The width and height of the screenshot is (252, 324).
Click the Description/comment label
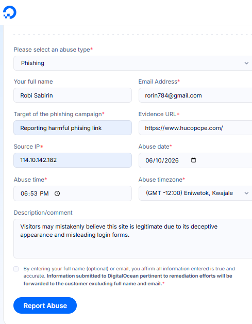coord(43,213)
